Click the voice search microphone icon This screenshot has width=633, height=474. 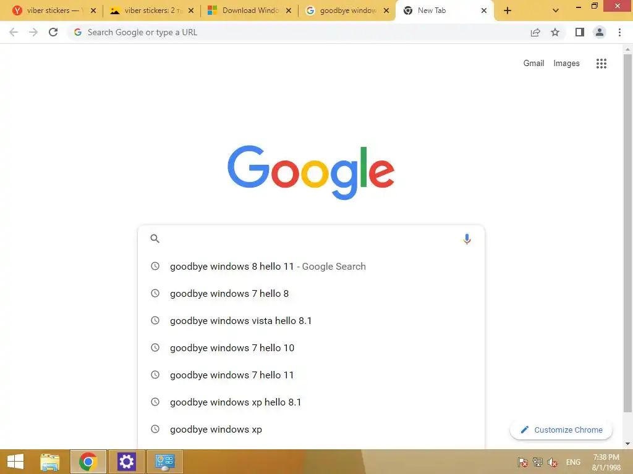pyautogui.click(x=467, y=239)
